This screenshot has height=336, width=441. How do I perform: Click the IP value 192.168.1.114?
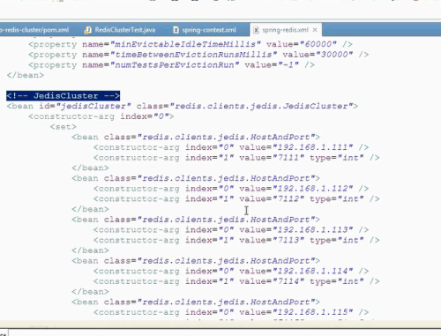[x=313, y=271]
